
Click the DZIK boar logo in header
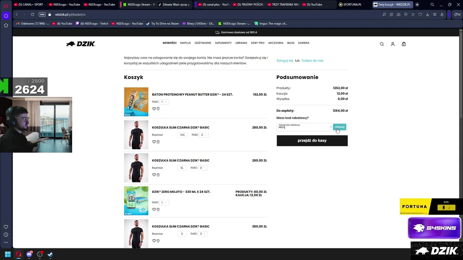(81, 44)
